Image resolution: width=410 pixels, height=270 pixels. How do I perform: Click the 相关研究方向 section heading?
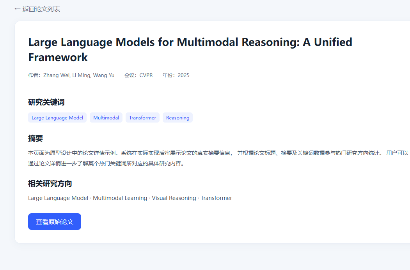[50, 183]
